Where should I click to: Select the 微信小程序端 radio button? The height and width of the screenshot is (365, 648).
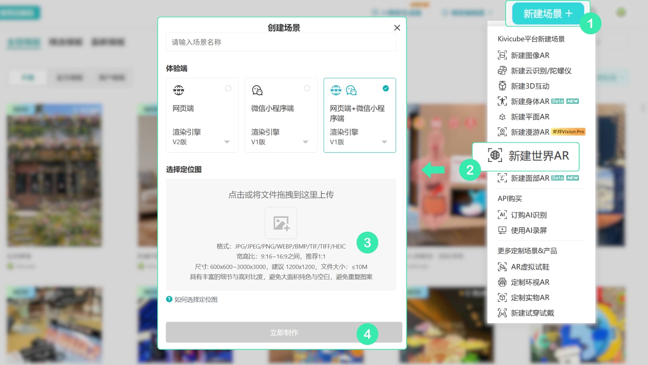pos(307,88)
